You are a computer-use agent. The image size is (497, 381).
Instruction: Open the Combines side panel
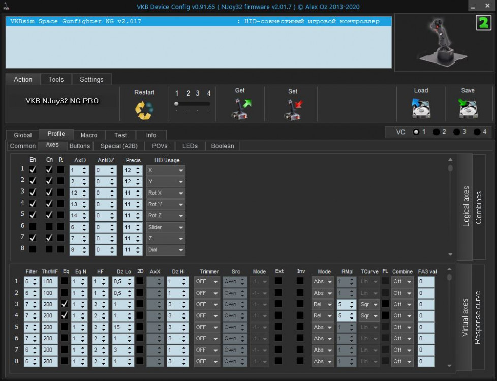coord(478,207)
